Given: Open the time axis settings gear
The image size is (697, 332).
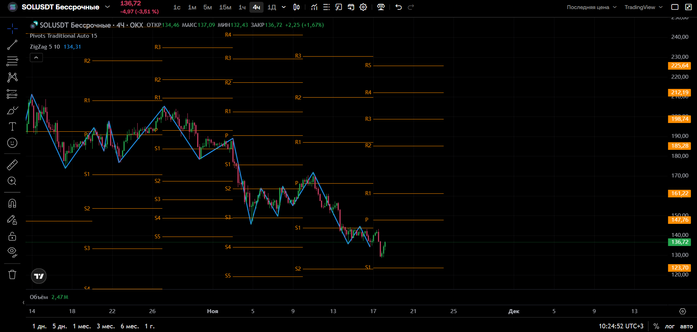Looking at the screenshot, I should click(x=682, y=311).
